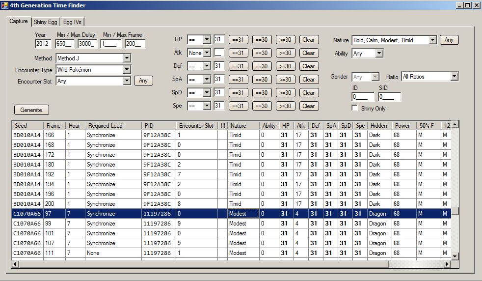Image resolution: width=482 pixels, height=281 pixels.
Task: Click the None lead cell in frame 111 row
Action: pyautogui.click(x=113, y=253)
